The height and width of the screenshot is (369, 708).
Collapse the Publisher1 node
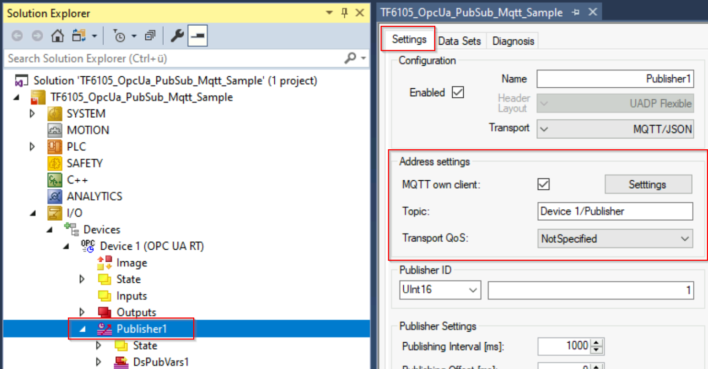(x=83, y=329)
